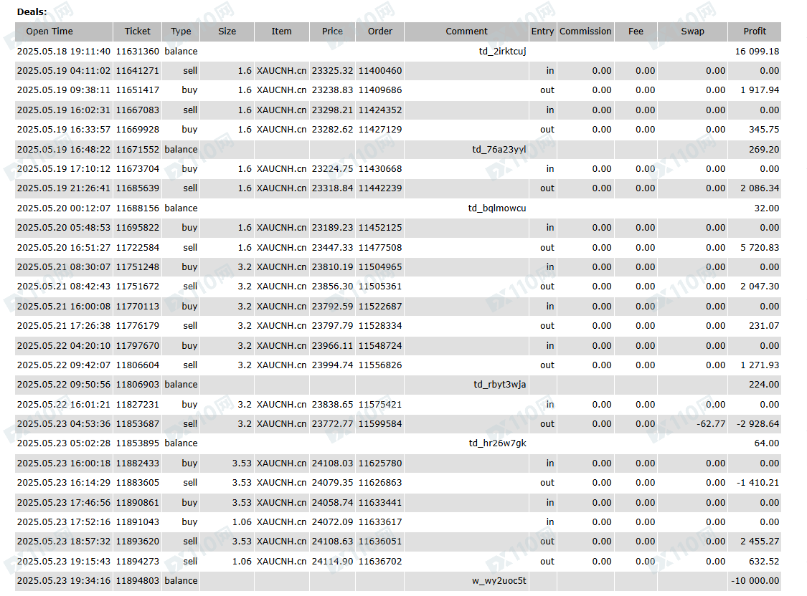Select the 16 099.18 balance profit cell
This screenshot has width=807, height=596.
coord(757,52)
